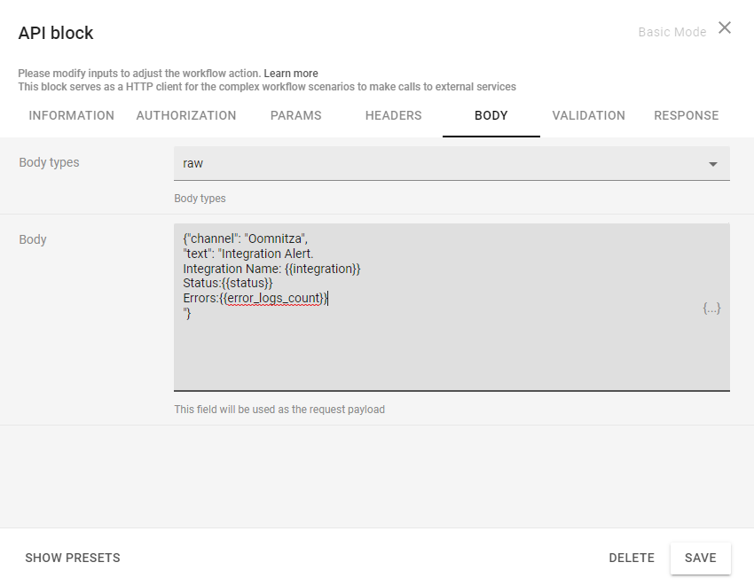Switch to Basic Mode
Screen dimensions: 754x586
[x=672, y=32]
